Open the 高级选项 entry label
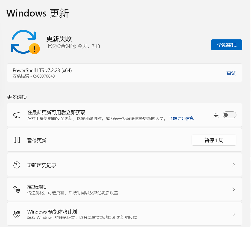The width and height of the screenshot is (251, 227). pyautogui.click(x=37, y=187)
